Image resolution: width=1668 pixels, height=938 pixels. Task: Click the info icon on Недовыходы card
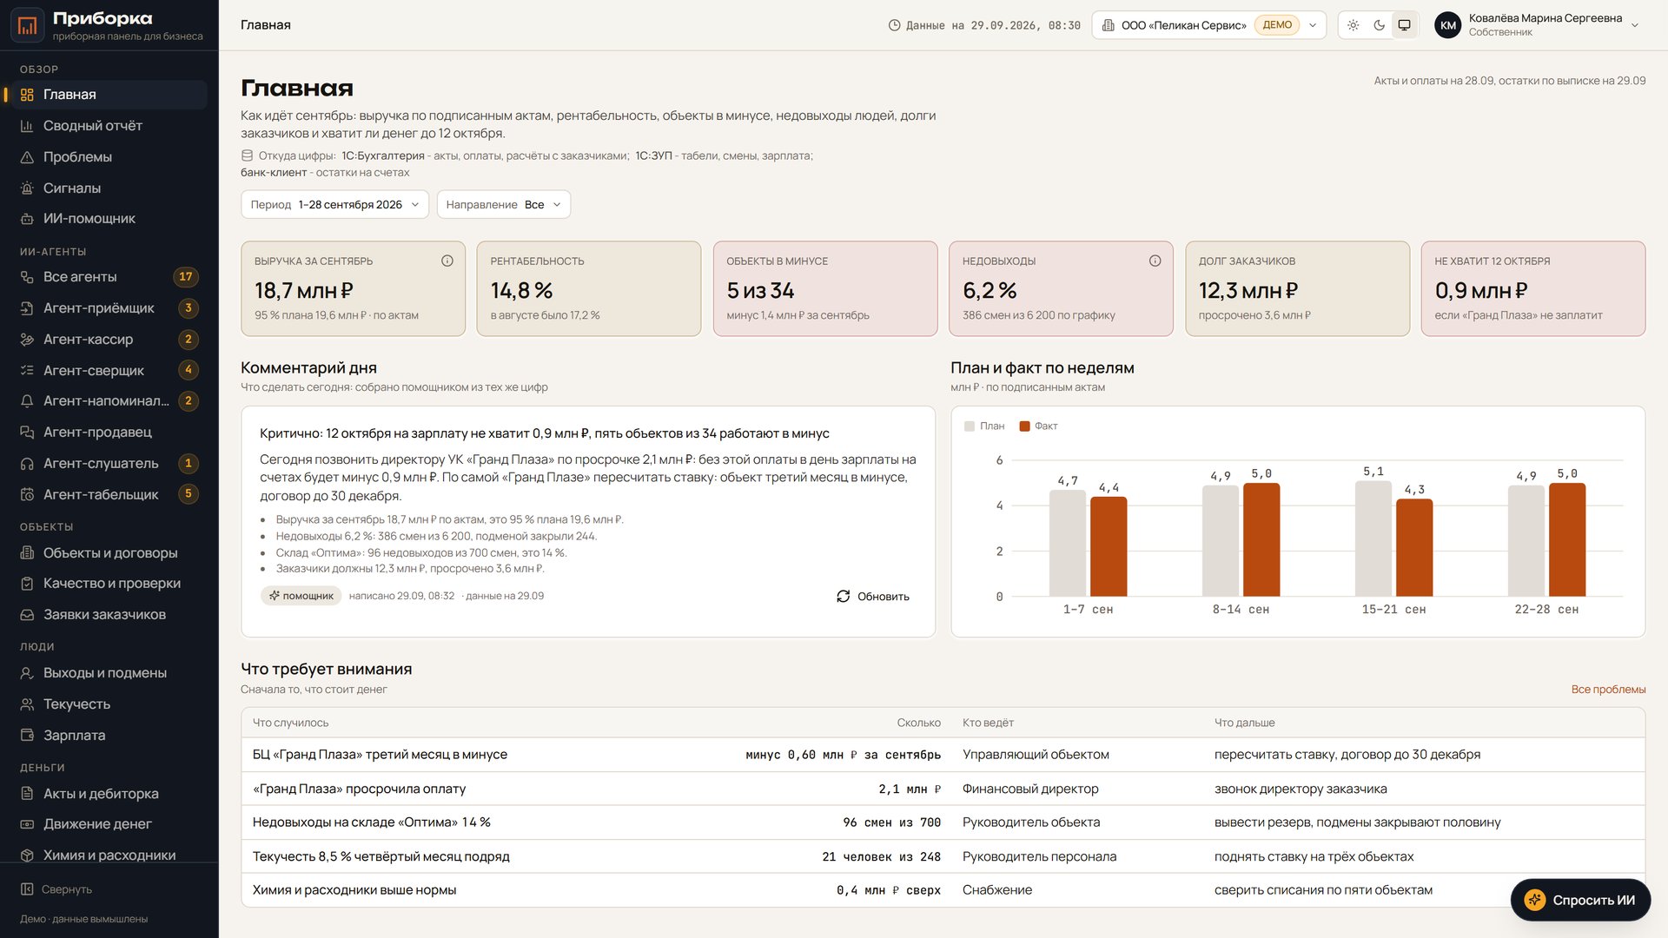coord(1155,261)
